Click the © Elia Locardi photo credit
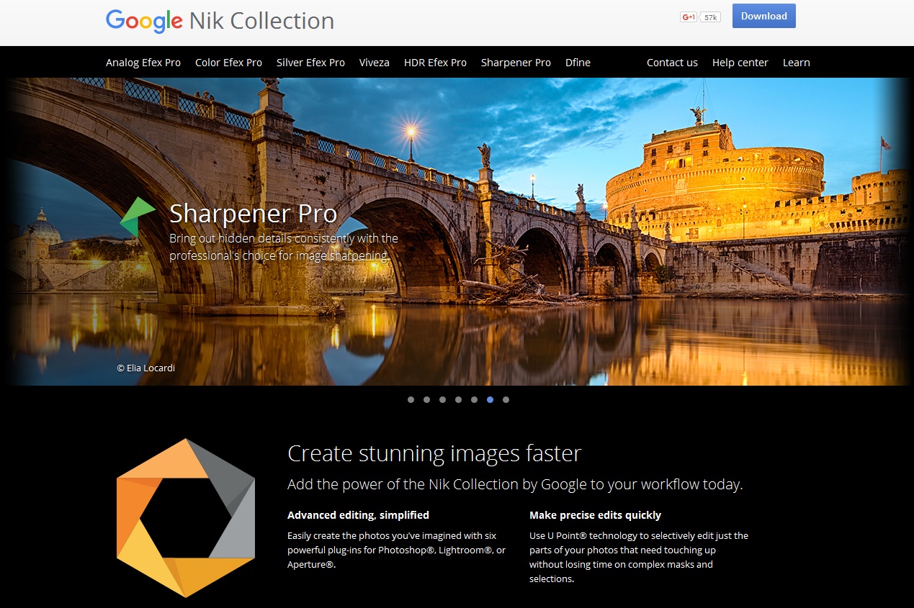 [x=146, y=368]
